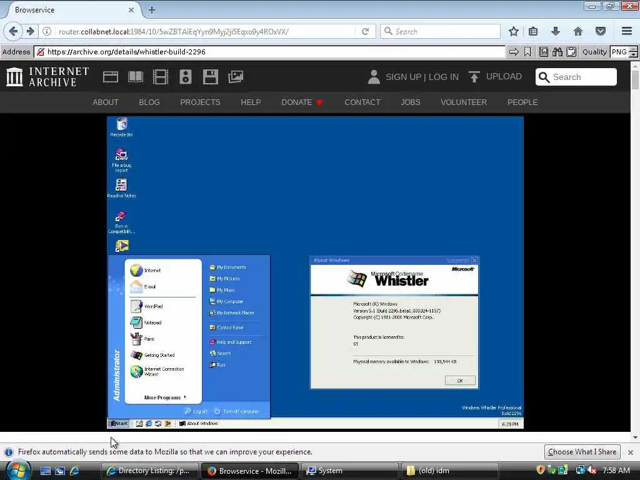Open the Windows Start orb
The image size is (640, 480).
[x=17, y=471]
